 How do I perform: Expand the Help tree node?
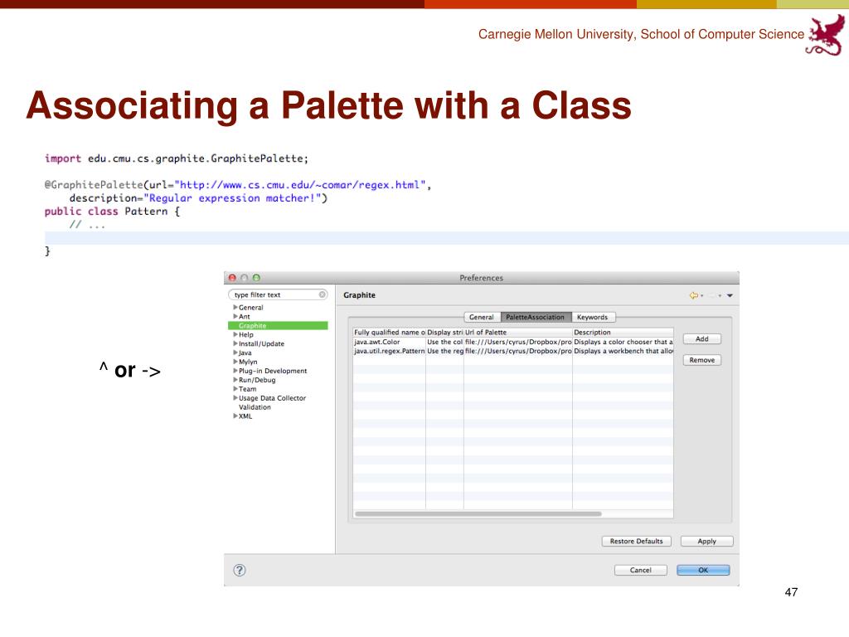click(x=235, y=335)
